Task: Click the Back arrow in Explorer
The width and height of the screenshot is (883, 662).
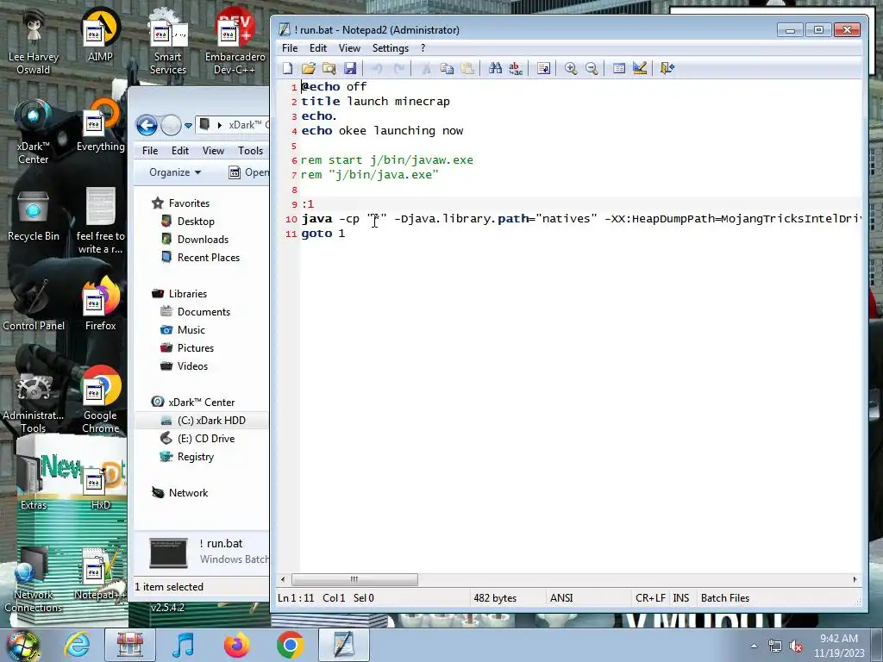Action: [x=147, y=125]
